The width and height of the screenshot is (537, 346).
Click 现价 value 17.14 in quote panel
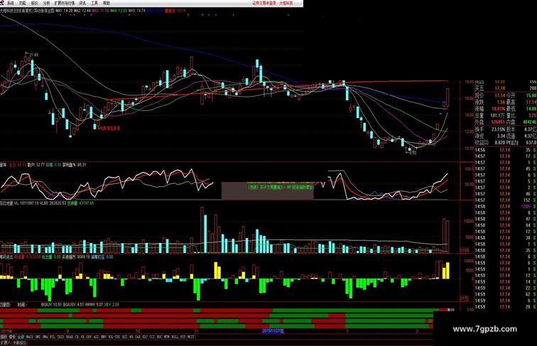[x=500, y=95]
